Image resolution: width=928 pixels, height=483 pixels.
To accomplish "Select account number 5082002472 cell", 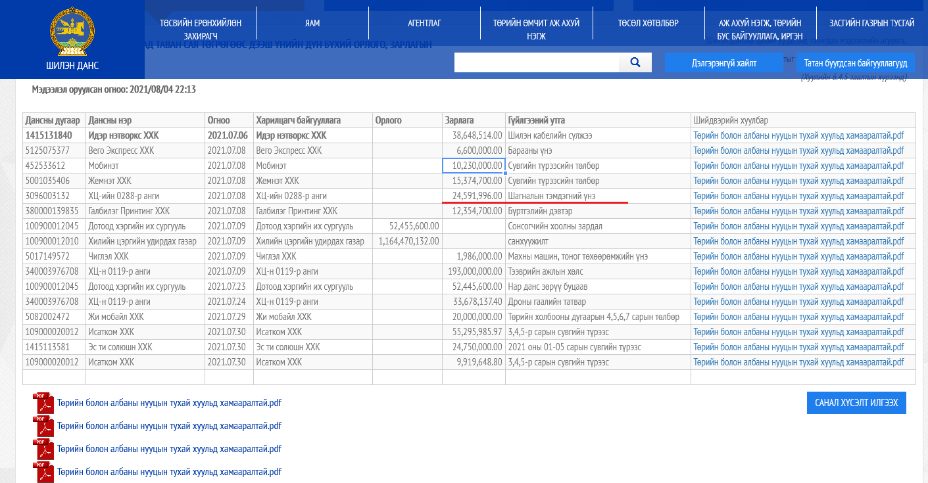I will (x=55, y=317).
